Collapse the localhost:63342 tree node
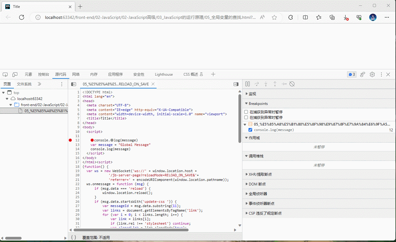Screen dimensions: 396x242 click(x=7, y=99)
